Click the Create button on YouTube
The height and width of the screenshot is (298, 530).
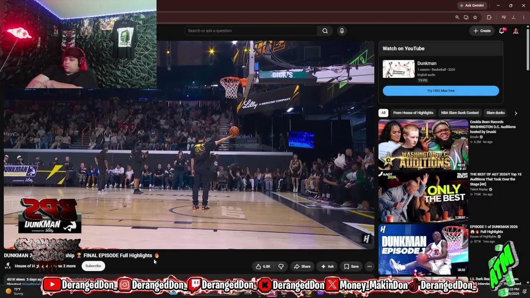click(482, 31)
